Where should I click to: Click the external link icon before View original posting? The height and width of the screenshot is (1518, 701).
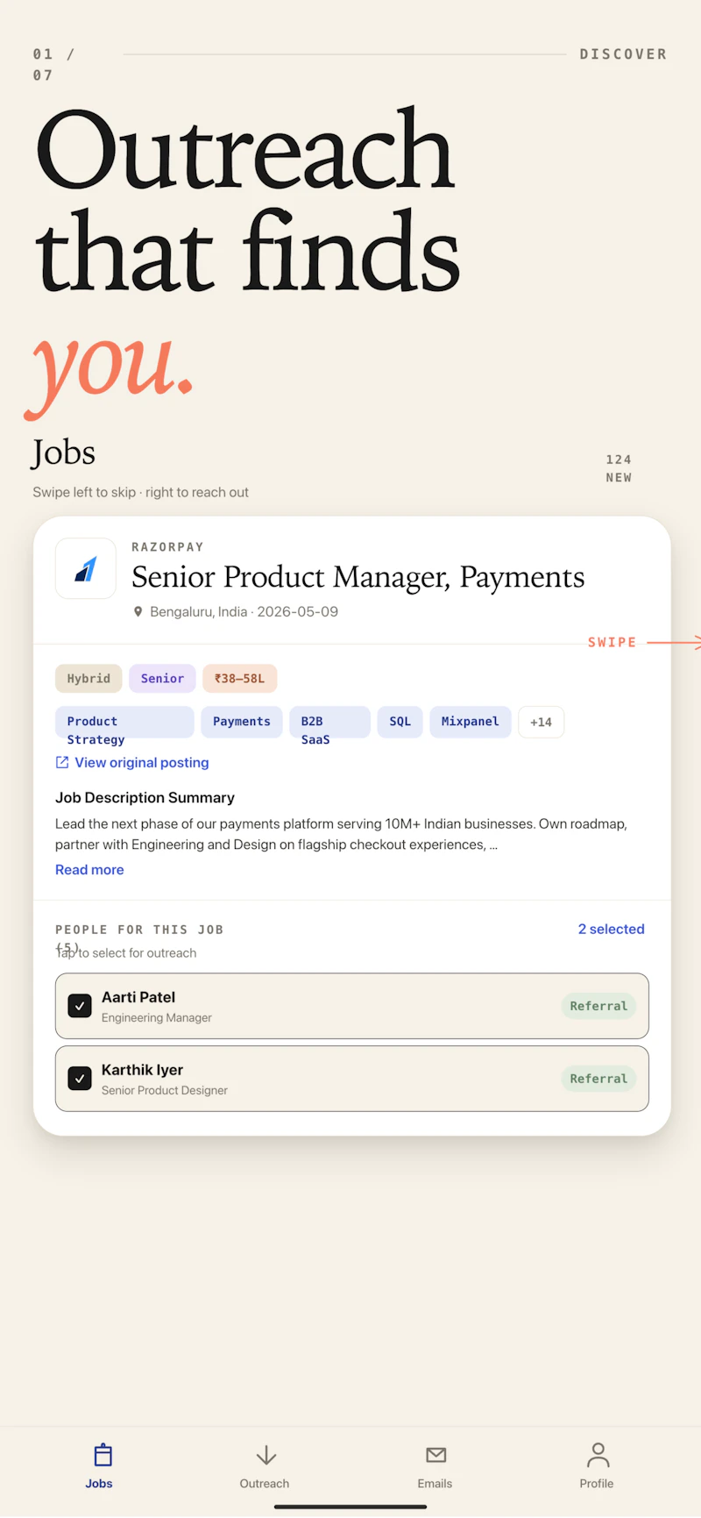[62, 763]
